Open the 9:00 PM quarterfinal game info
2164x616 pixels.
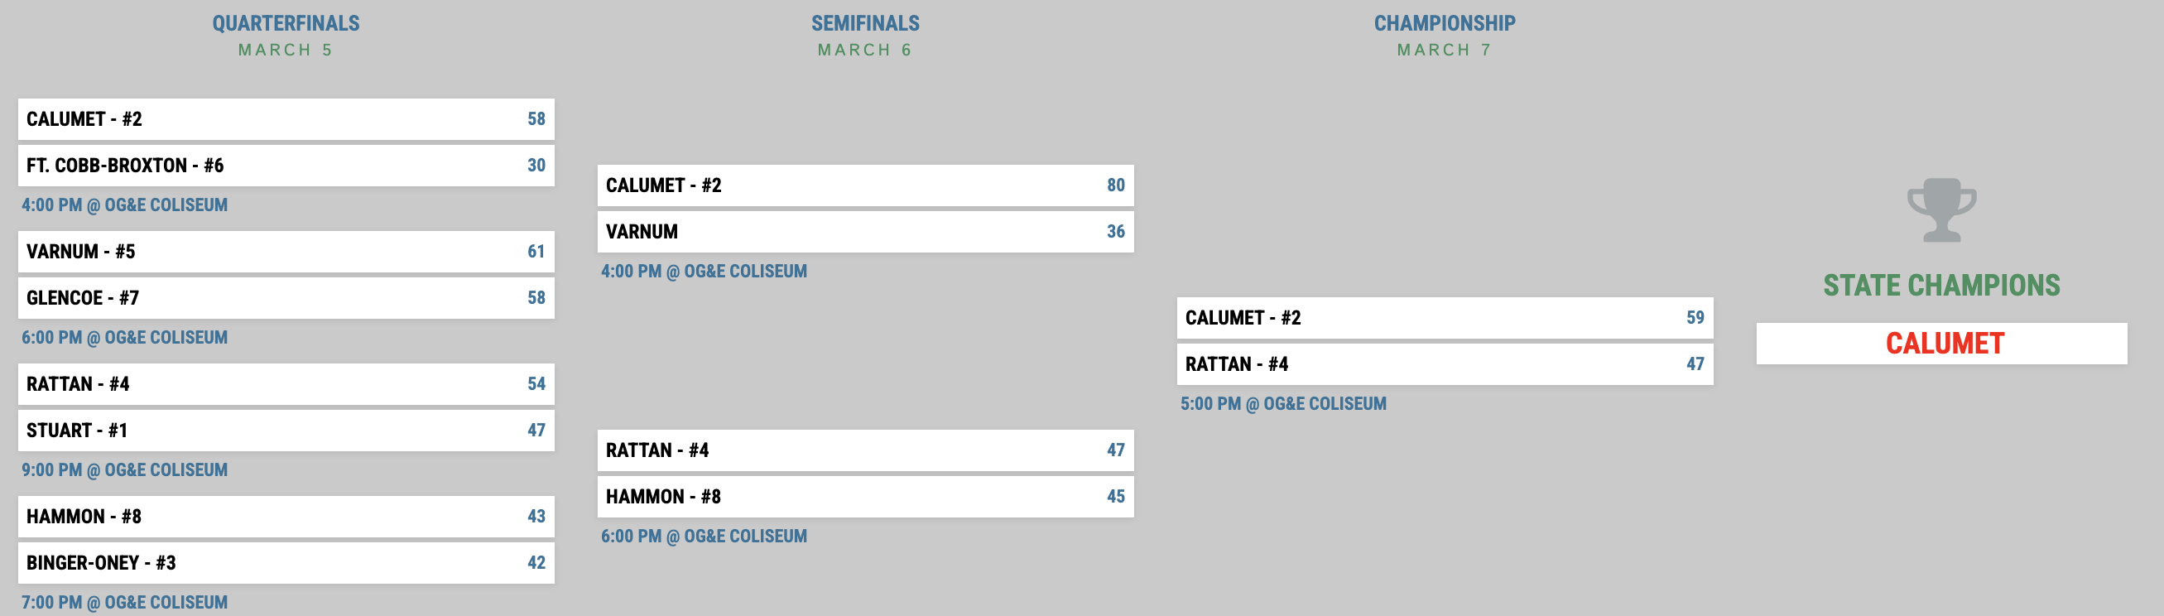[x=124, y=470]
